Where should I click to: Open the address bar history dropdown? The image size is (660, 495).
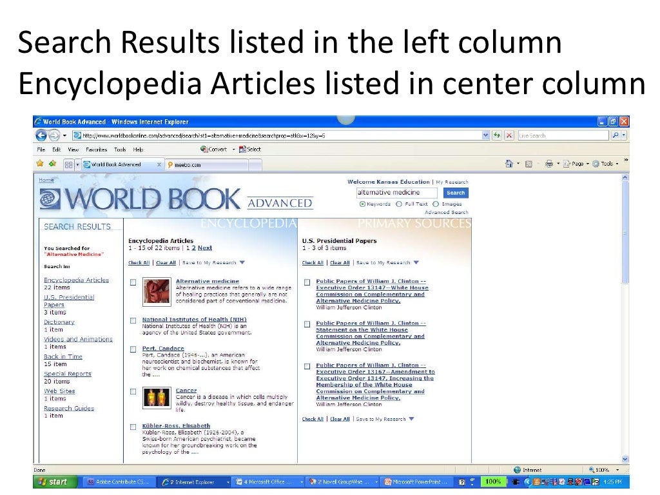coord(486,135)
